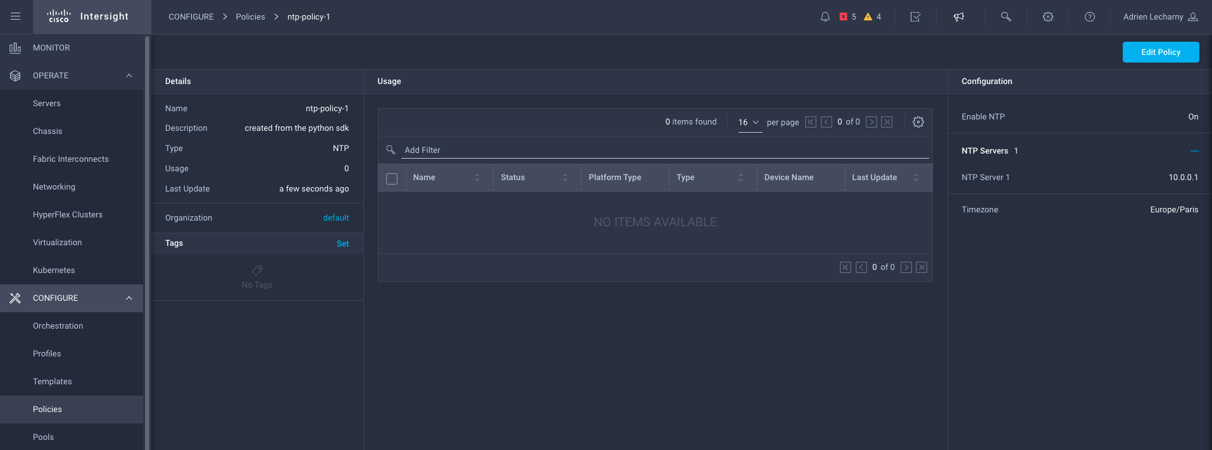
Task: Open the hamburger navigation menu
Action: [x=16, y=16]
